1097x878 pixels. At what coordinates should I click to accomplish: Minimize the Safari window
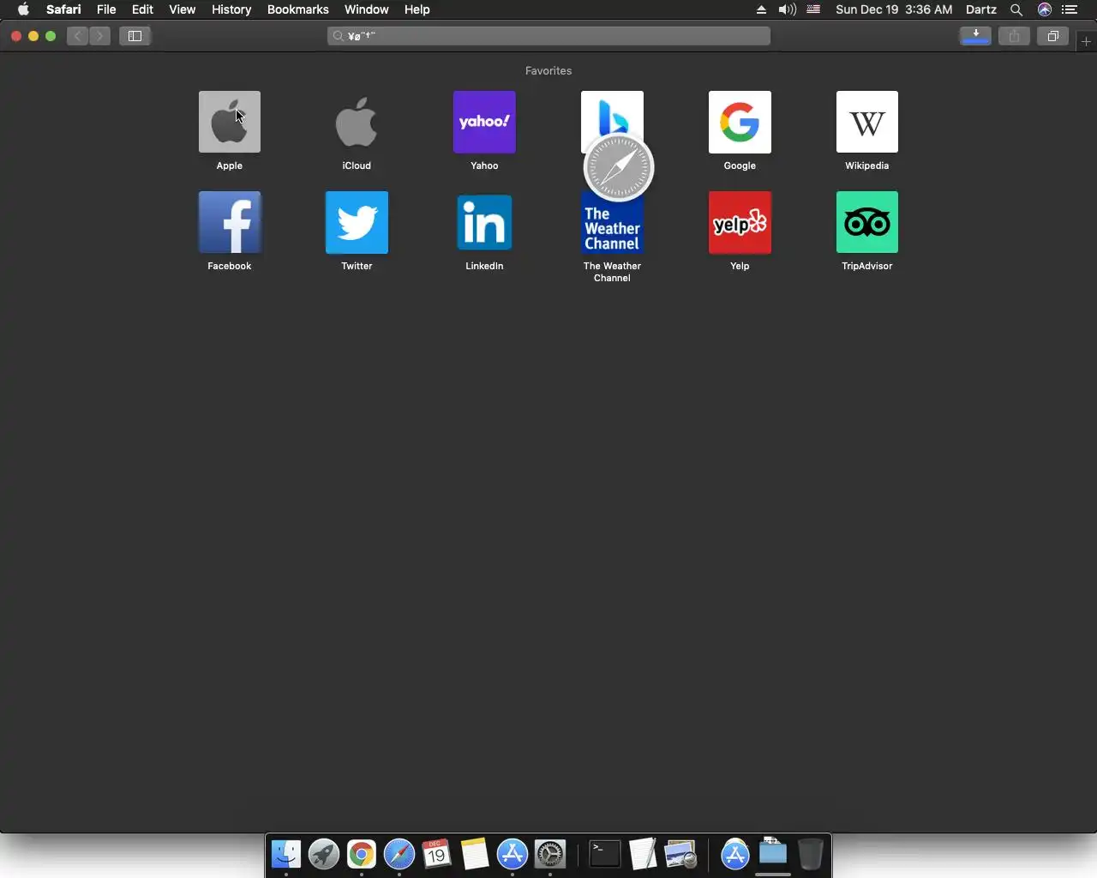tap(33, 36)
